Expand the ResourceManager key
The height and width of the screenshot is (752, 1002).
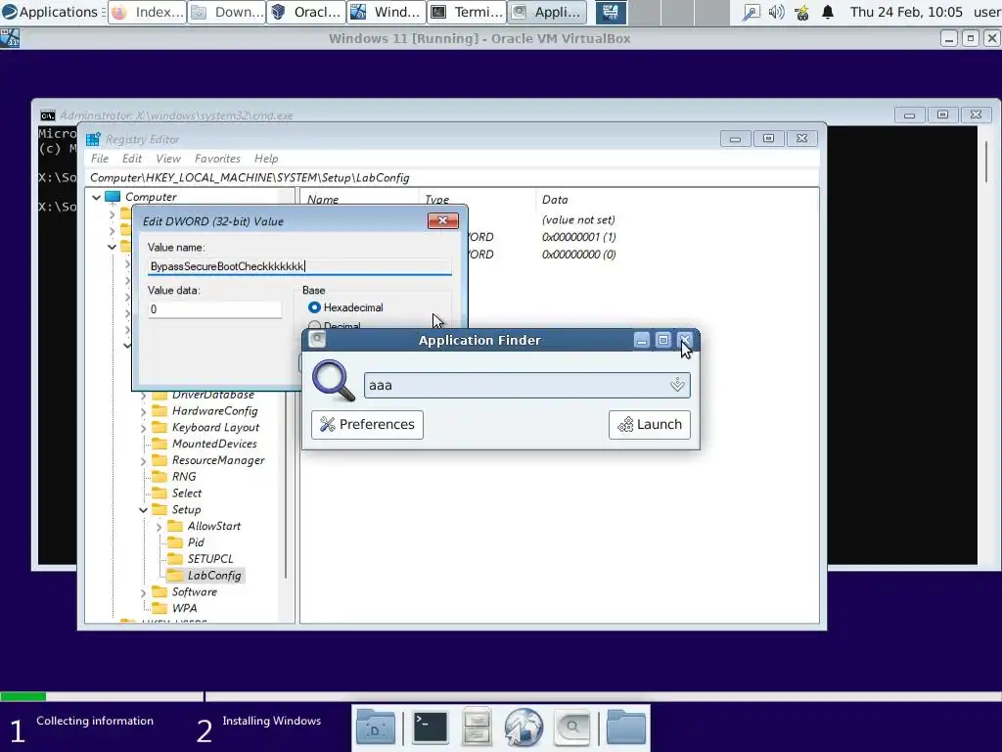point(143,461)
